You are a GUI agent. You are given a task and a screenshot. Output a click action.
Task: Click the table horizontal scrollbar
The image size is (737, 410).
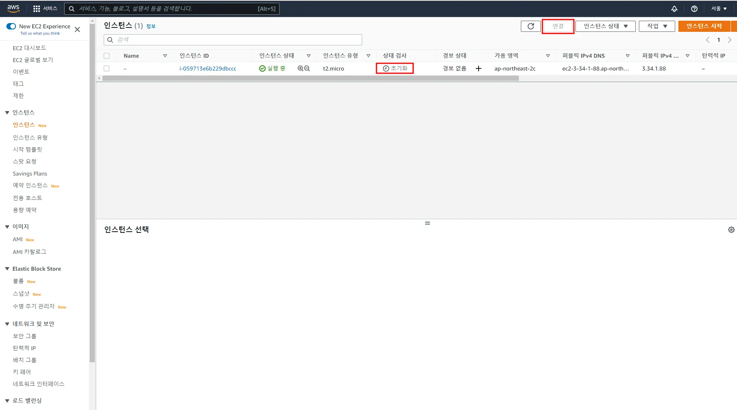311,78
